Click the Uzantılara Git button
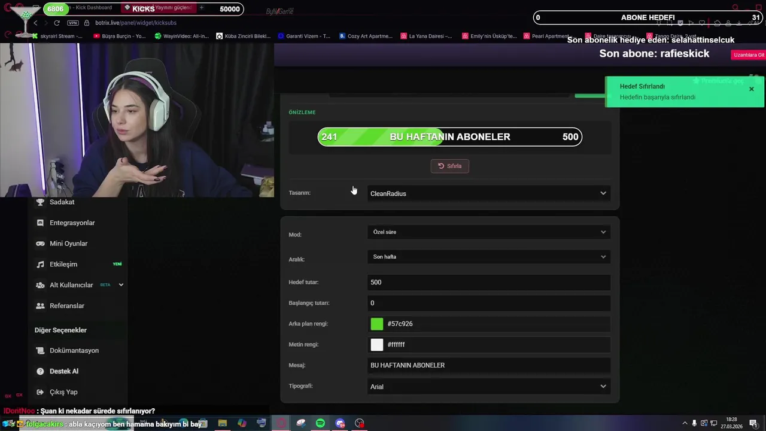Image resolution: width=766 pixels, height=431 pixels. pyautogui.click(x=749, y=55)
